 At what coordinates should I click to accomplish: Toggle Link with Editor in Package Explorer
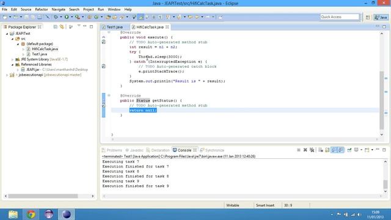pos(62,27)
